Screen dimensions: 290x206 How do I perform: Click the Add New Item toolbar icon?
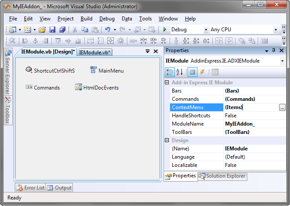coord(27,30)
